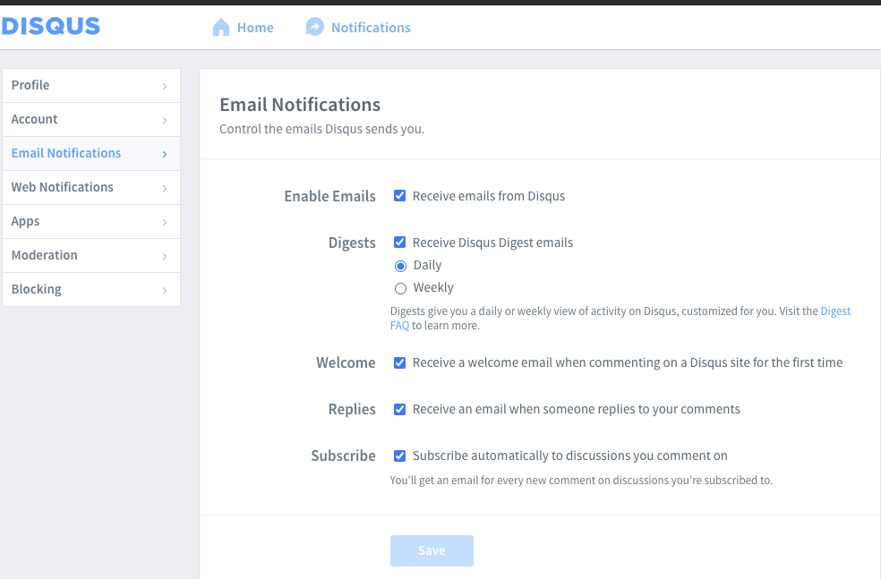Click the chevron next to Profile
Screen dimensions: 881x579
(165, 86)
